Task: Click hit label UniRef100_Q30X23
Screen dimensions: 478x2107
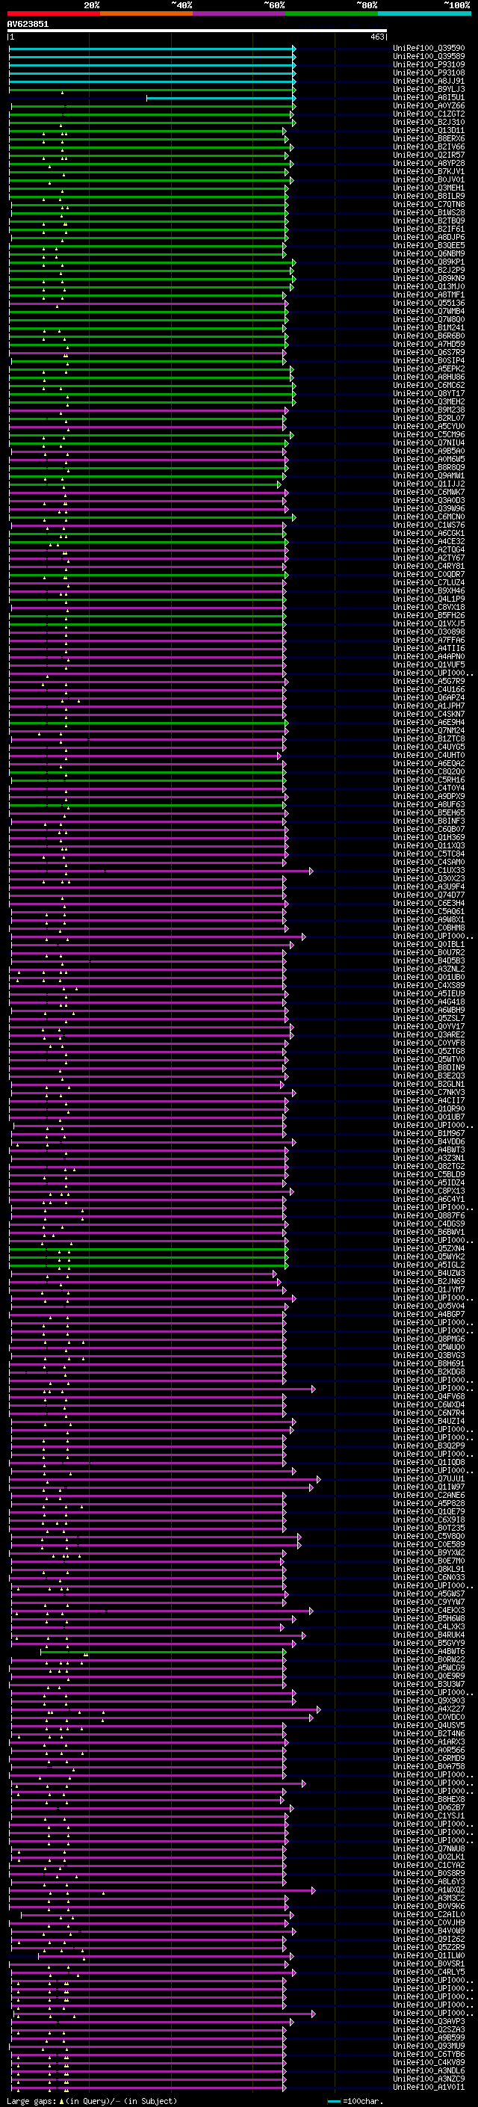Action: [x=429, y=878]
